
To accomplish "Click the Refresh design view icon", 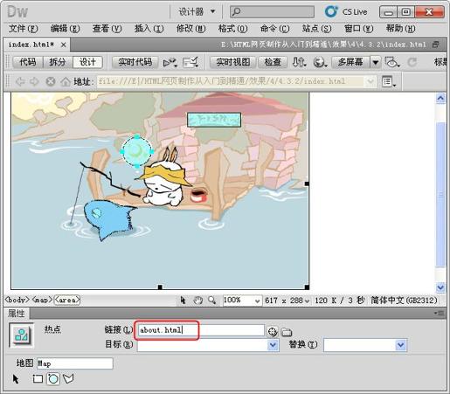I will tap(412, 62).
